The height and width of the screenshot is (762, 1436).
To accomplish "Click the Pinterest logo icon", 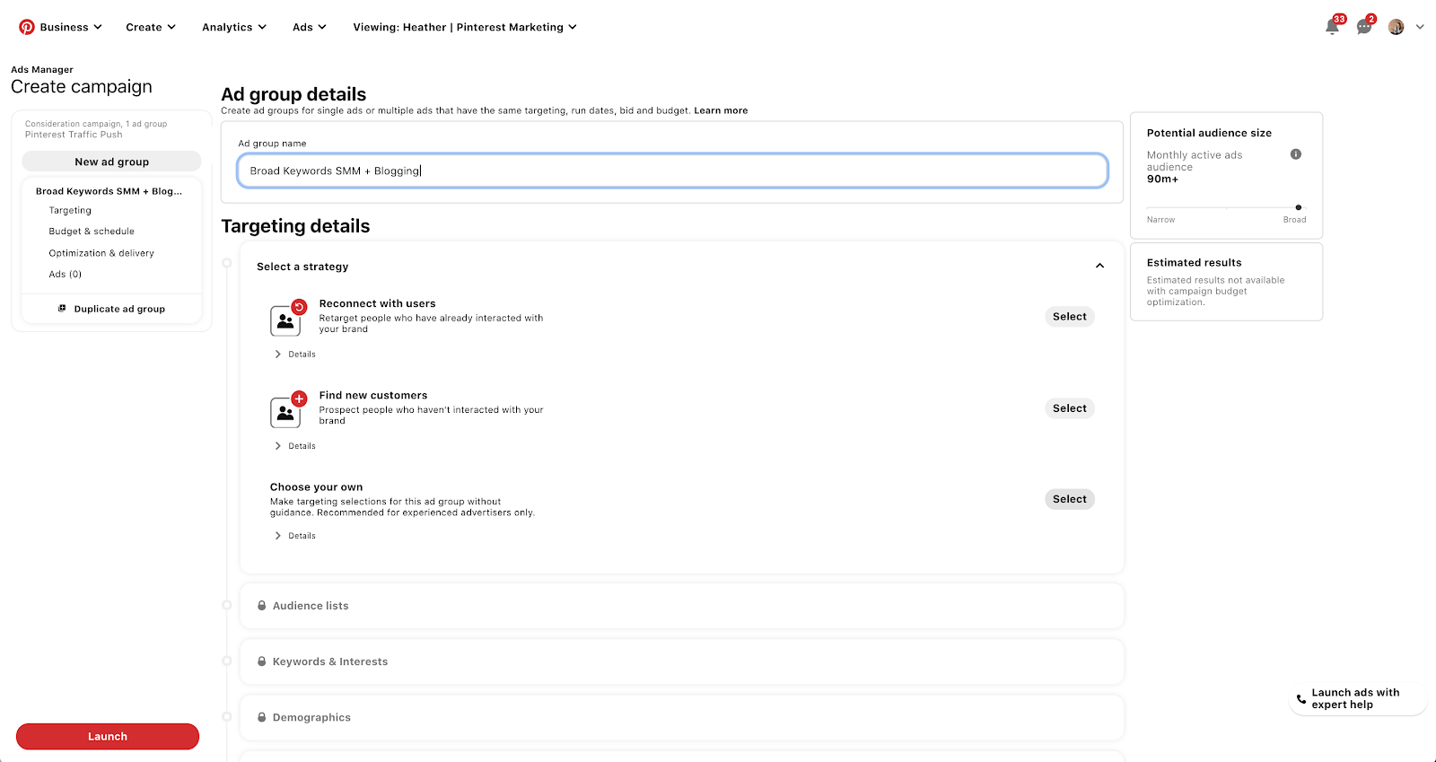I will 27,27.
